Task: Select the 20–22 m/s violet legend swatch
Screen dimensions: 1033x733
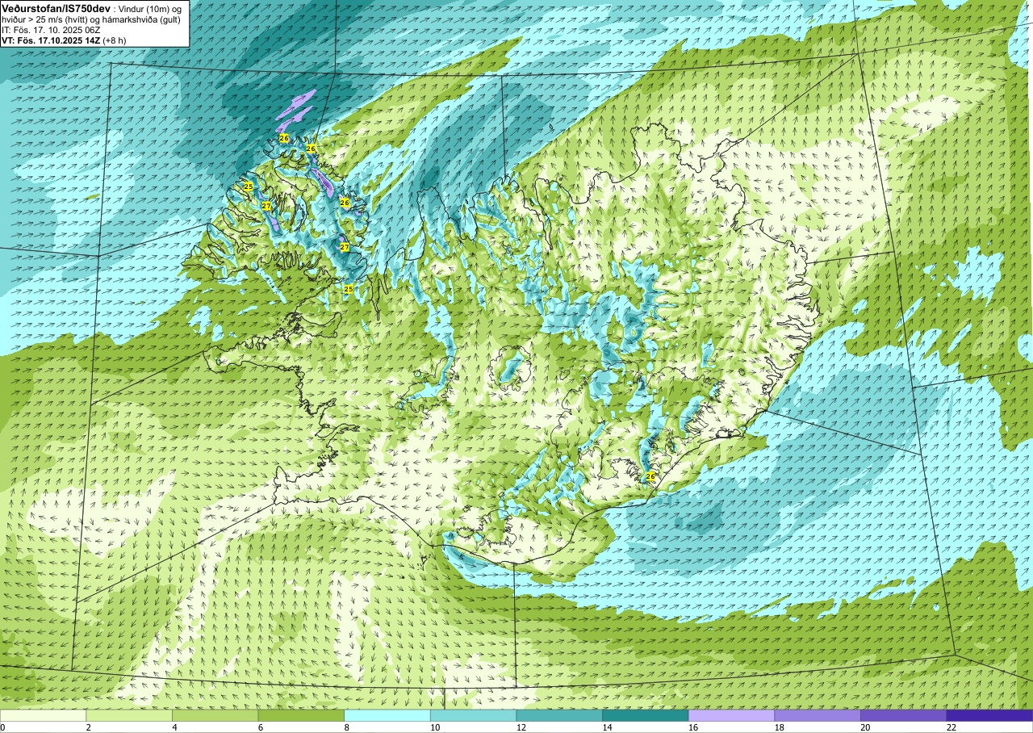Action: tap(904, 715)
